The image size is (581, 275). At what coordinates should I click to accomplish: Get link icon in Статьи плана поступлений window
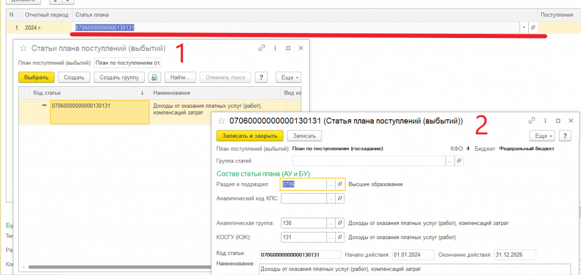click(x=262, y=48)
